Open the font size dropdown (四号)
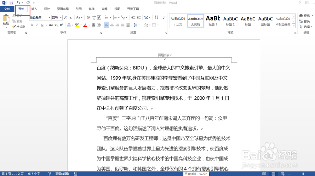The width and height of the screenshot is (315, 176). 61,18
